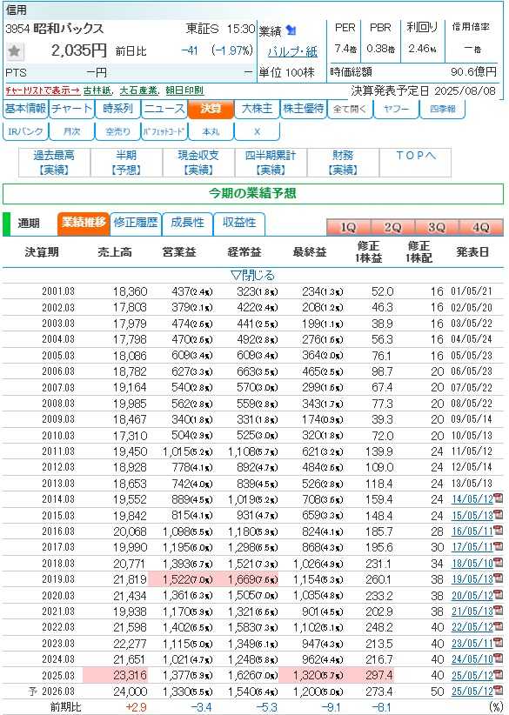Open the 月次 button
The image size is (509, 715).
(71, 132)
